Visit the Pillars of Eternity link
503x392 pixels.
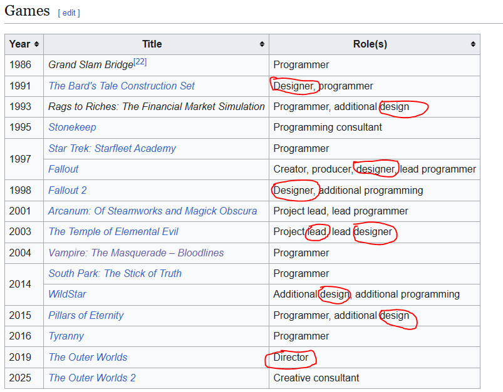(x=86, y=315)
